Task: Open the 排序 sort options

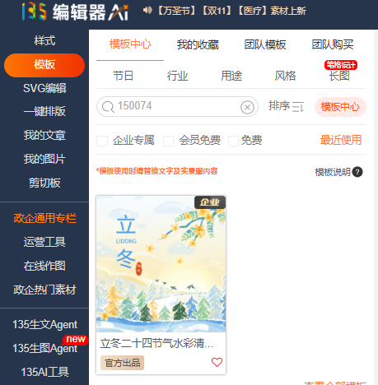Action: 286,106
